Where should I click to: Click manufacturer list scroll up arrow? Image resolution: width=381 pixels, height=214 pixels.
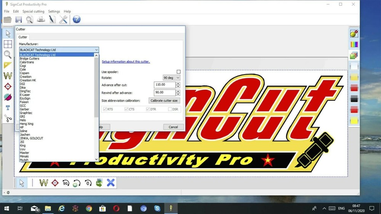click(96, 55)
